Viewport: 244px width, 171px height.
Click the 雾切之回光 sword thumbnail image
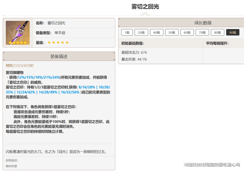click(18, 32)
